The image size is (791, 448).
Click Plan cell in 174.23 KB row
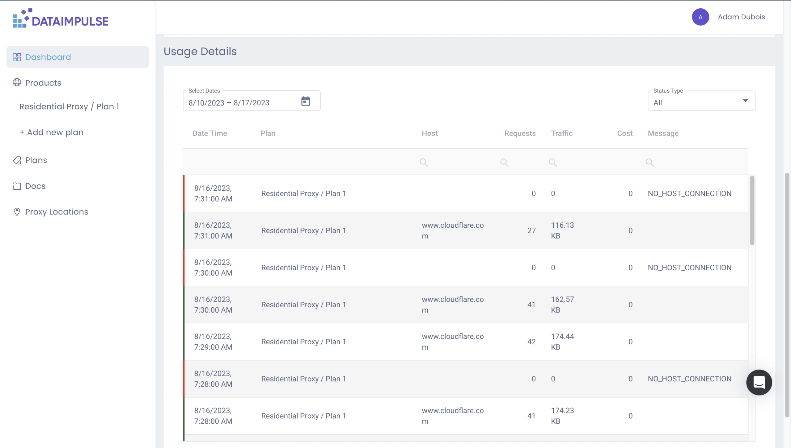(303, 416)
